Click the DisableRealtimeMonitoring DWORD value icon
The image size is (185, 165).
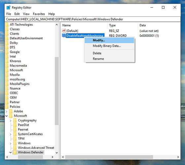click(64, 36)
